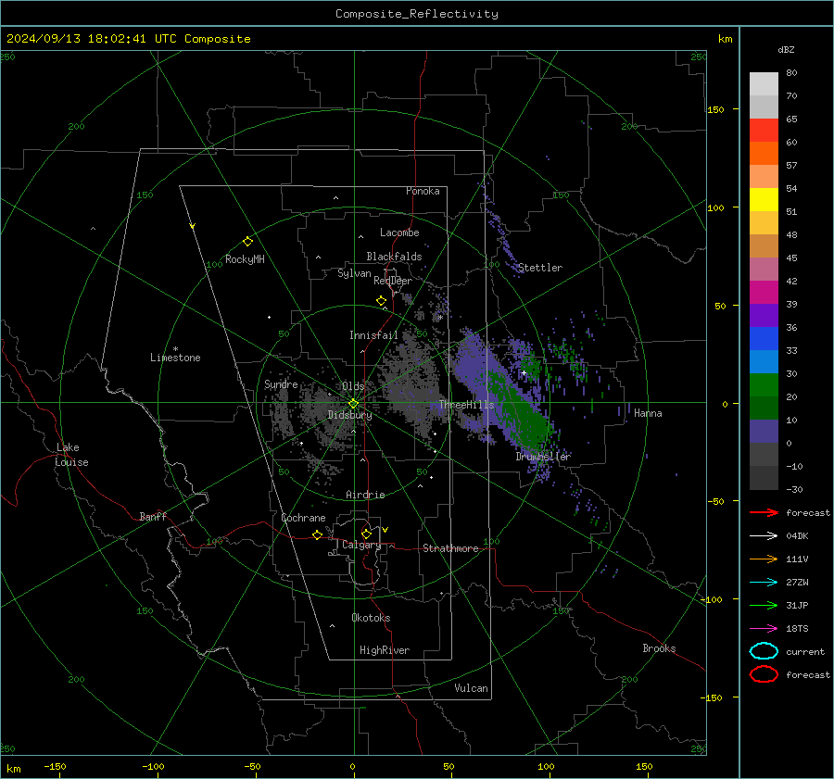Click the red forecast arrow in legend

point(764,512)
